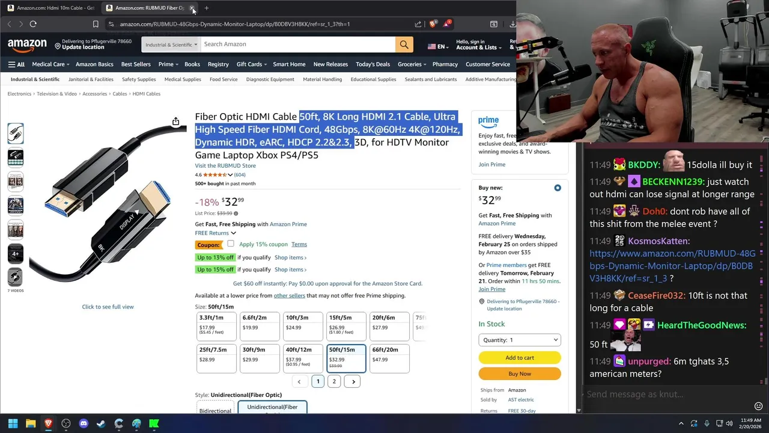Click the browser back arrow
Image resolution: width=769 pixels, height=433 pixels.
[x=9, y=24]
